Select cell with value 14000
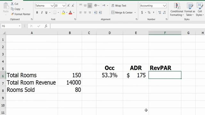Viewport: 205px width, 115px height. pos(70,82)
